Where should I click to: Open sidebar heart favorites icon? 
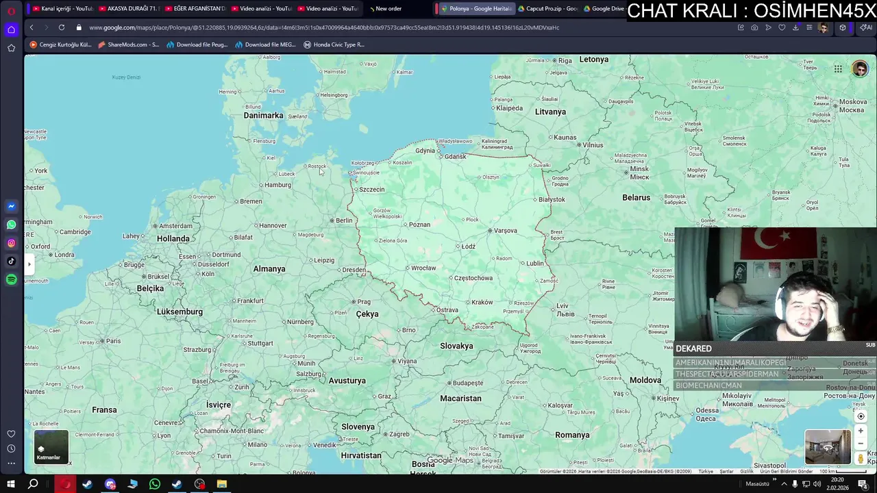[11, 434]
